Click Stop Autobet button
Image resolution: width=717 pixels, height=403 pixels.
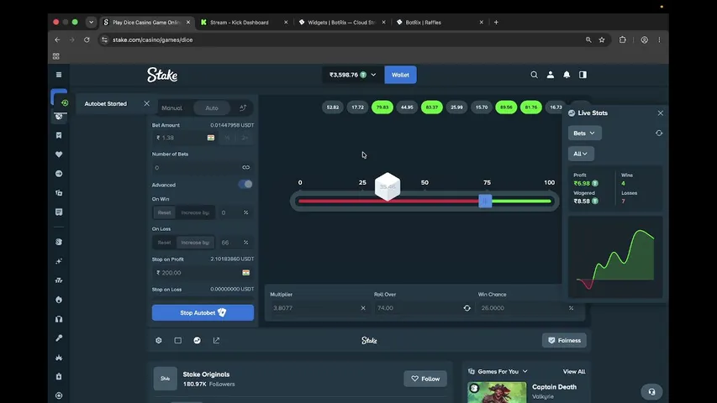(203, 312)
